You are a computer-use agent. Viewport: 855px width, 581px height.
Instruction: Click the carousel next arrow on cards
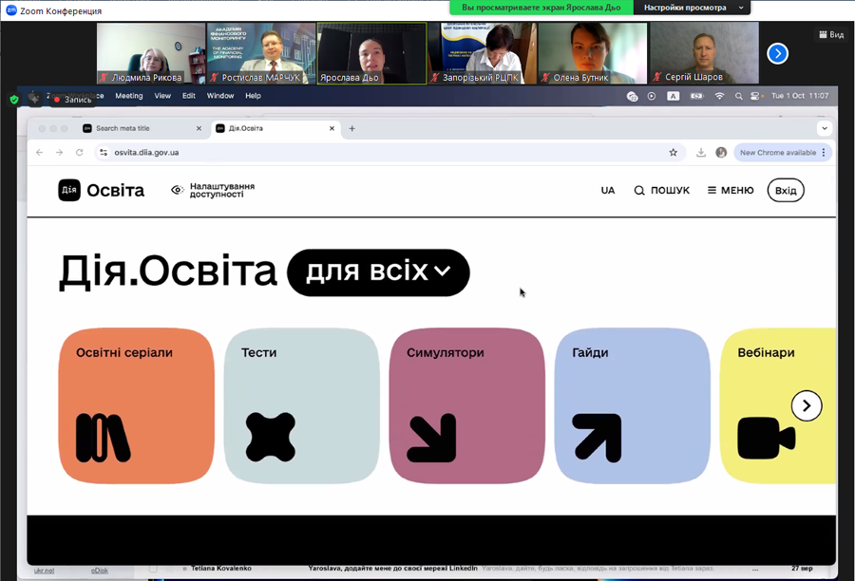tap(807, 405)
